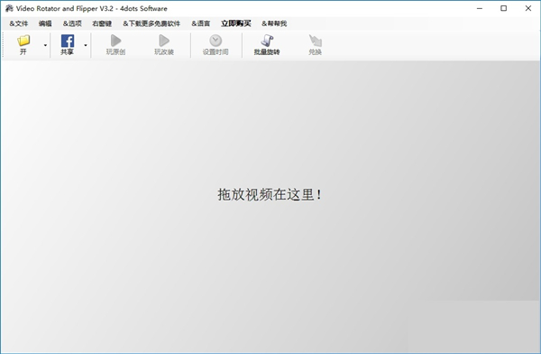The width and height of the screenshot is (541, 354).
Task: Open the 语言 language menu
Action: click(201, 23)
